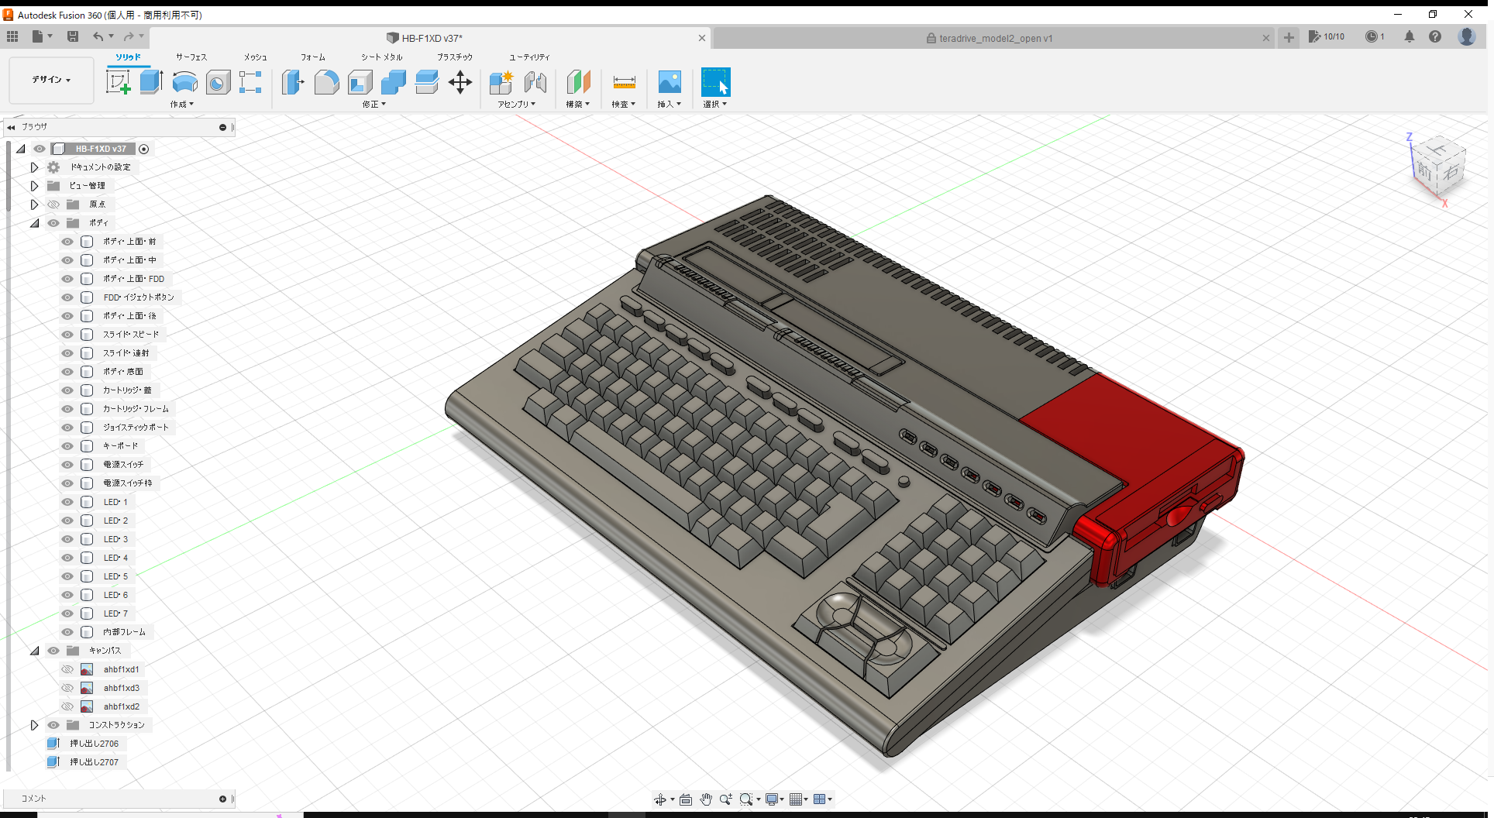Open the 作成 dropdown in toolbar
The image size is (1494, 818).
coord(182,104)
